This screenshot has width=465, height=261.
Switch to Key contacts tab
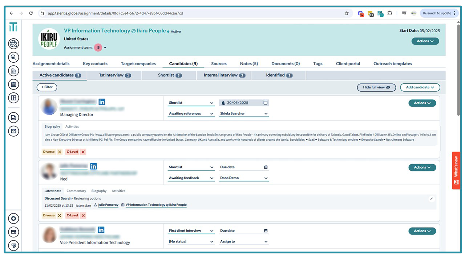click(95, 63)
